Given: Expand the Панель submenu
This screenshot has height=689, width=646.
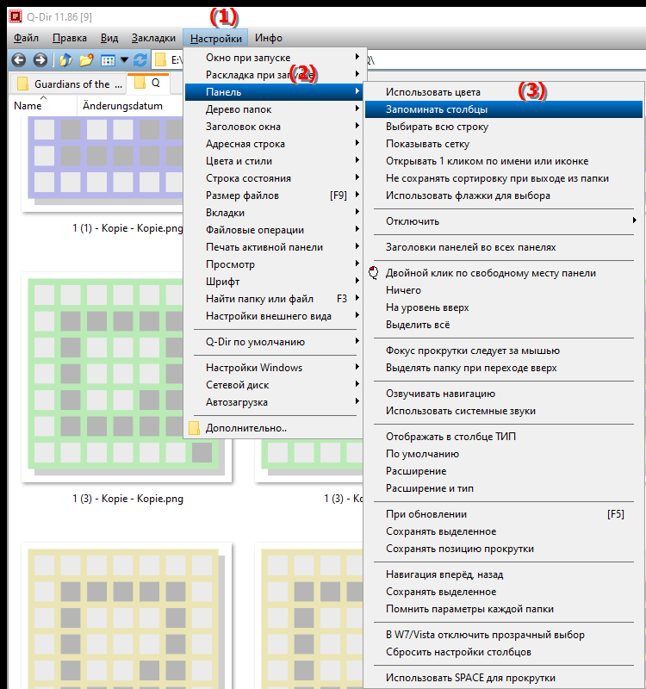Looking at the screenshot, I should pos(273,92).
